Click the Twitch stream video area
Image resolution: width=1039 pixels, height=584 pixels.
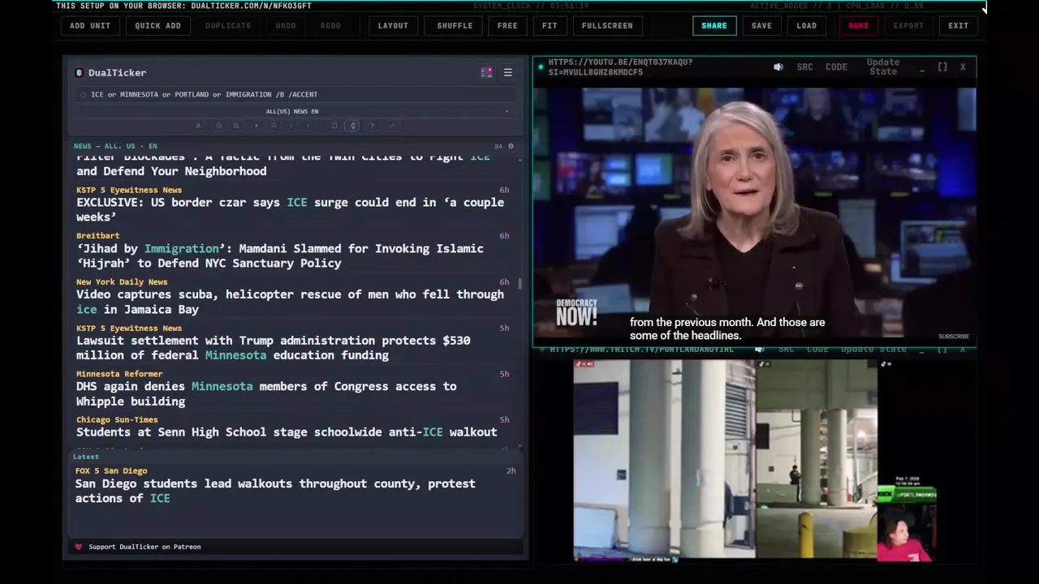(755, 460)
